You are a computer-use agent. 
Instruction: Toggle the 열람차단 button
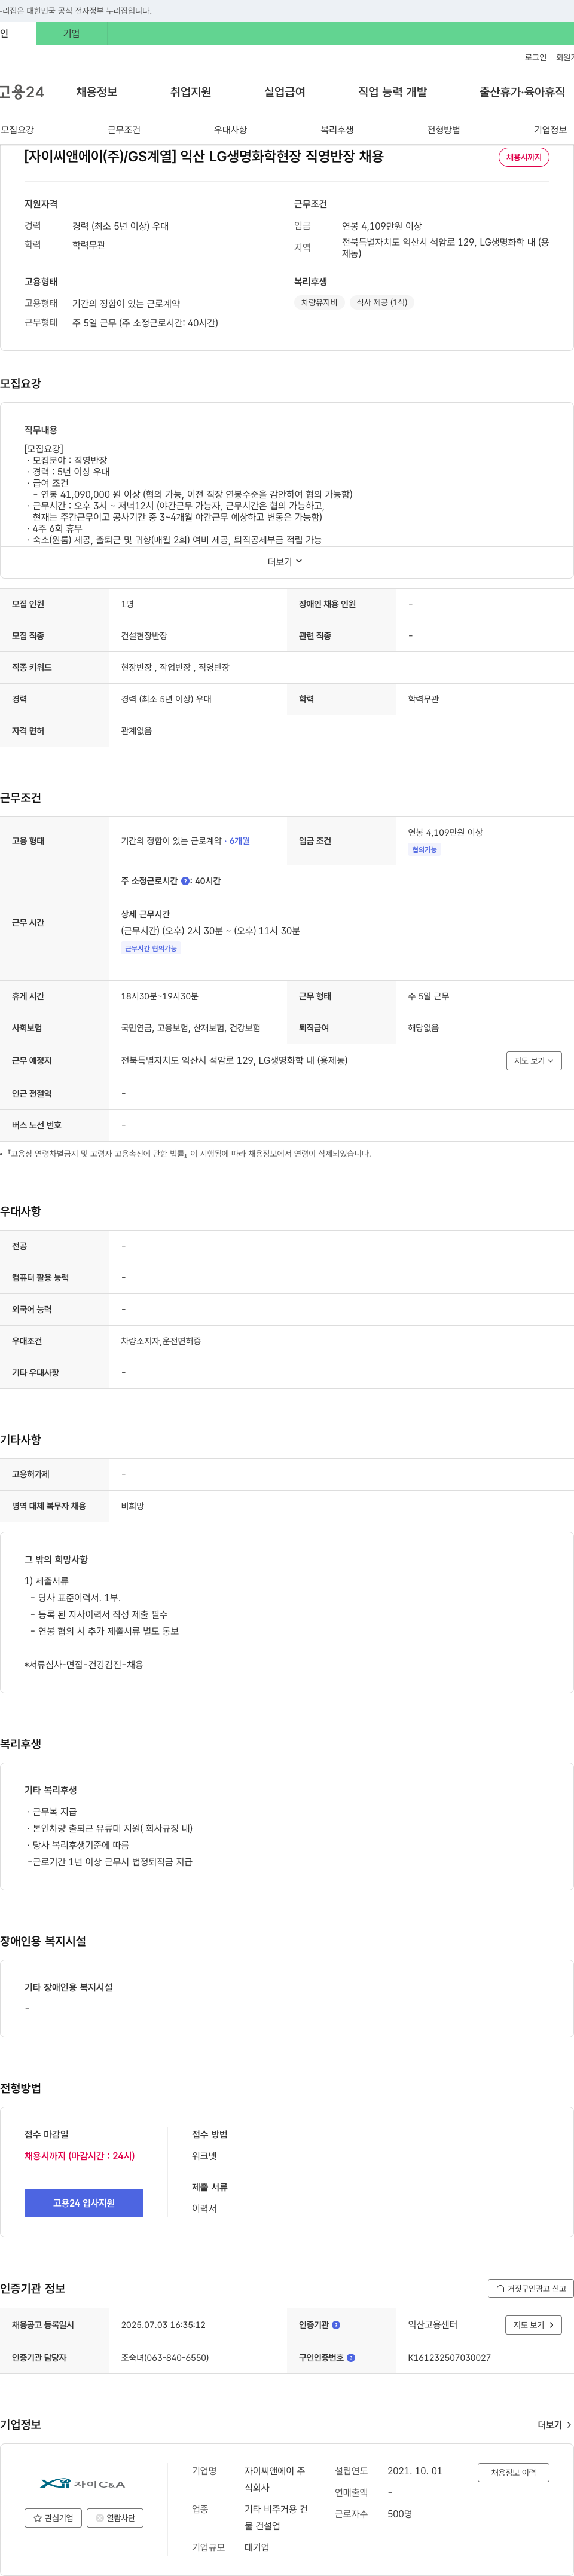115,2518
